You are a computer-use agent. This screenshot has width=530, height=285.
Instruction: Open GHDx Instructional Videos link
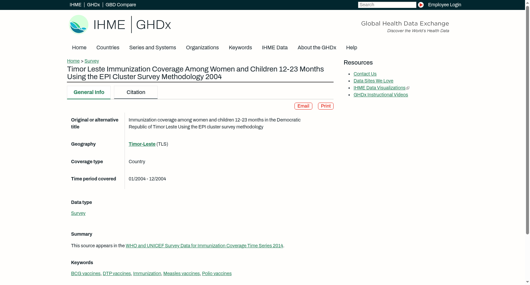click(x=381, y=95)
